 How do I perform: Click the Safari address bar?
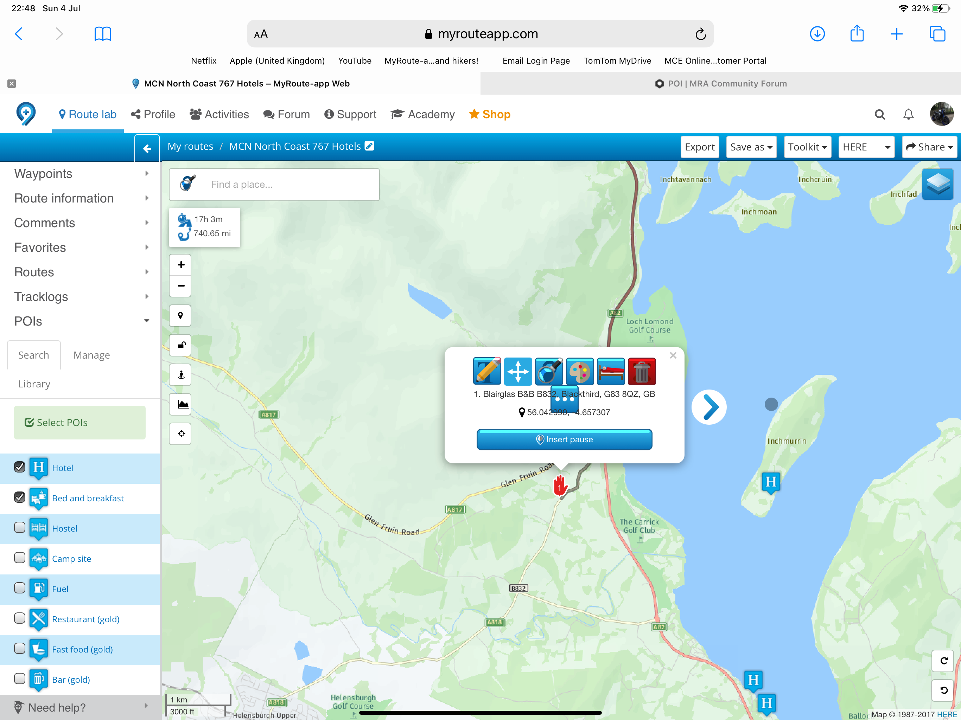(480, 33)
